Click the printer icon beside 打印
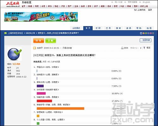Viewport: 158px width, 126px height. pyautogui.click(x=122, y=48)
